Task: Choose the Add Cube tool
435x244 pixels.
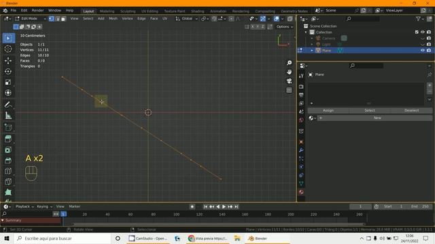Action: tap(8, 127)
